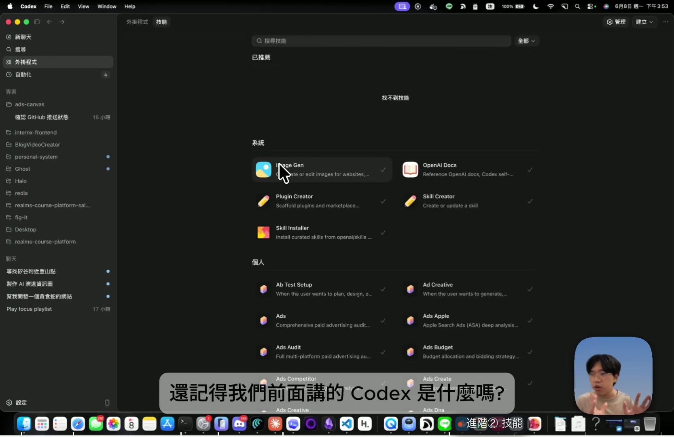674x437 pixels.
Task: Click the 管理 button
Action: tap(616, 22)
